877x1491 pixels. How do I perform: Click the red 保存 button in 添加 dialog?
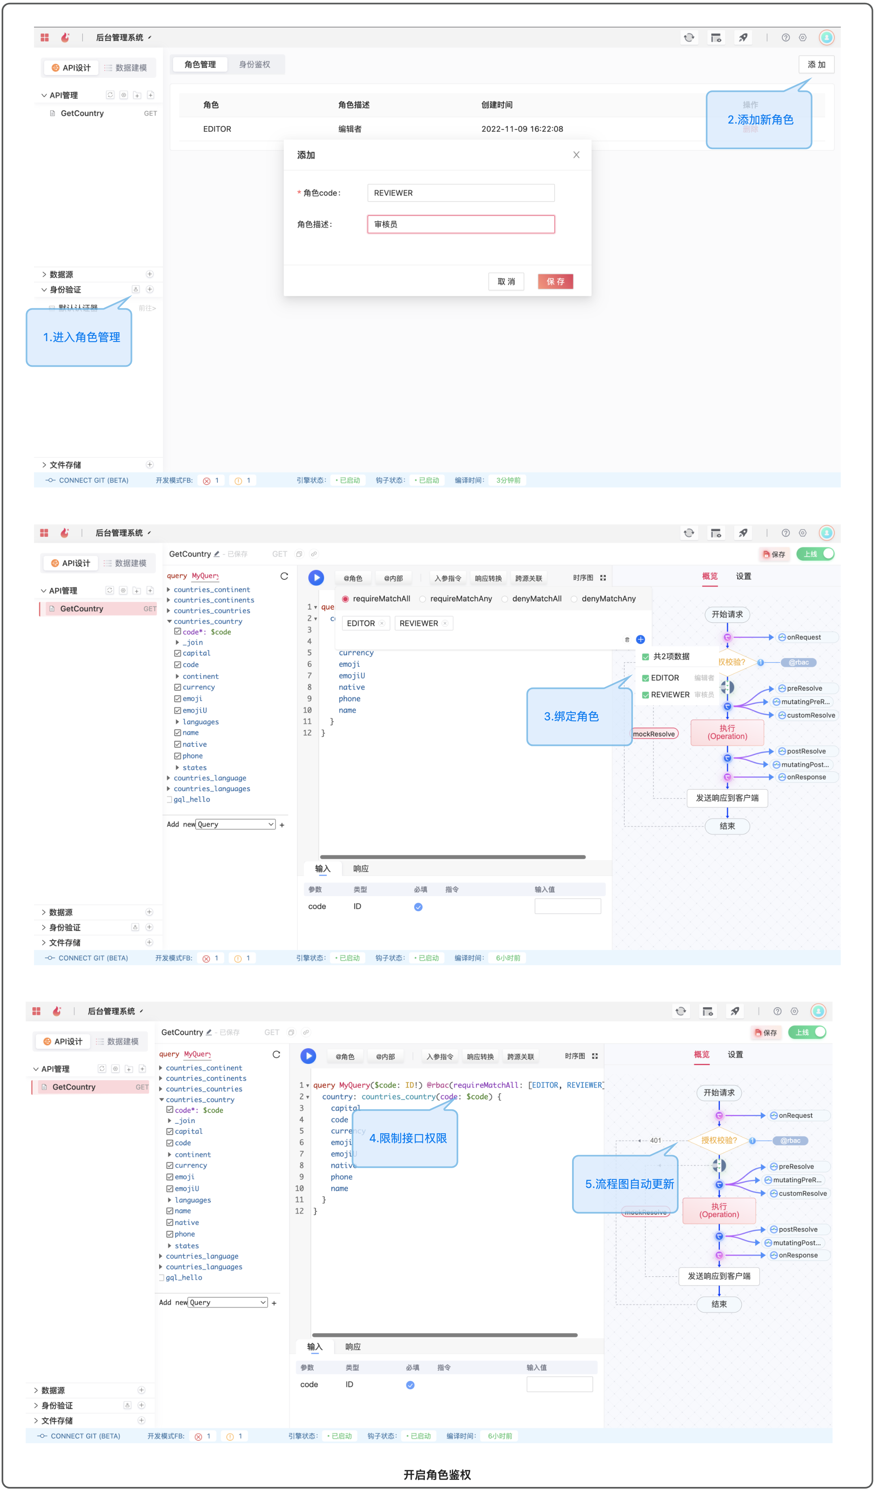tap(555, 282)
